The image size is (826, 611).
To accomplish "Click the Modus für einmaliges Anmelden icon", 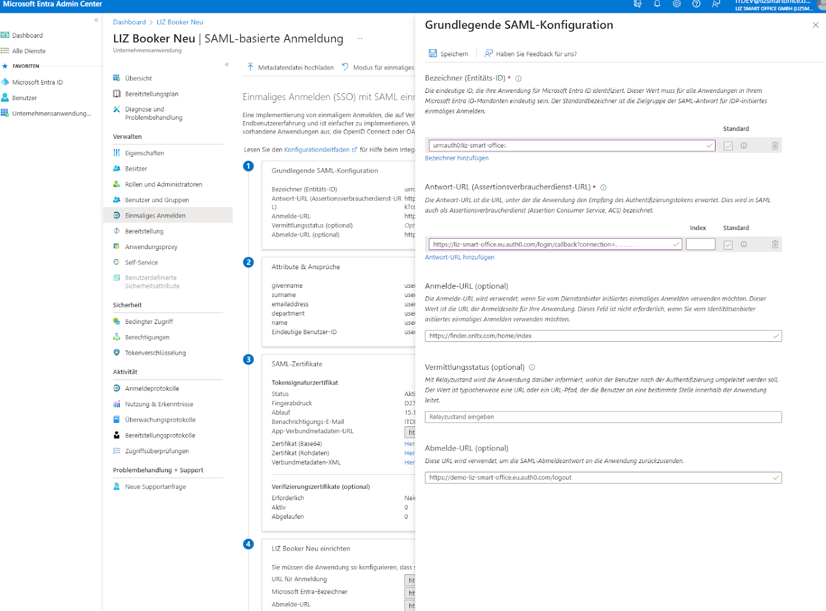I will tap(345, 68).
